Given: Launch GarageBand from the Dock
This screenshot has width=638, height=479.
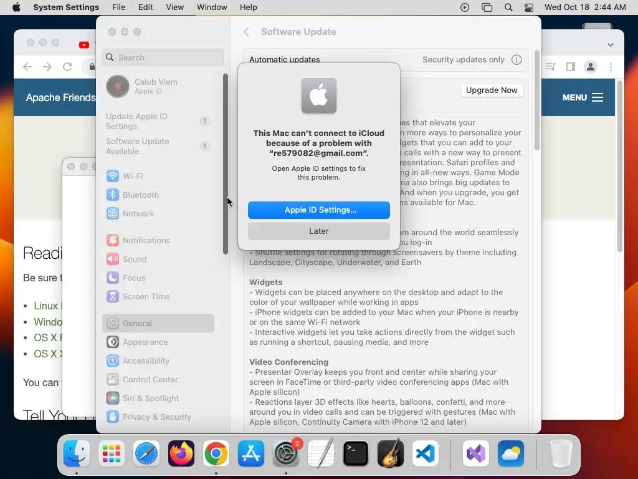Looking at the screenshot, I should 391,453.
